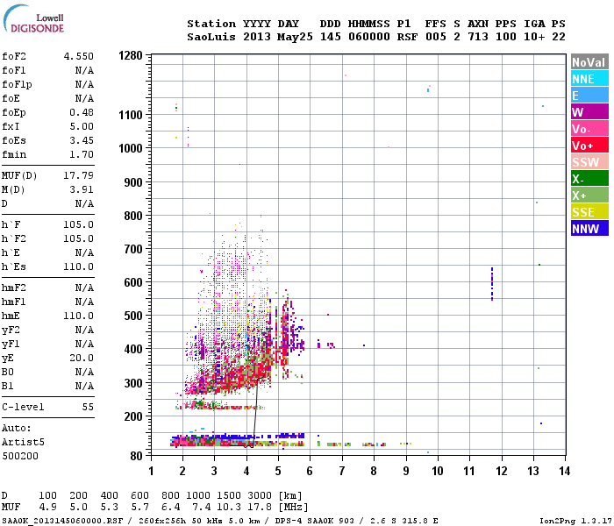The image size is (614, 526).
Task: Click the fxI value 5.00
Action: coord(82,126)
